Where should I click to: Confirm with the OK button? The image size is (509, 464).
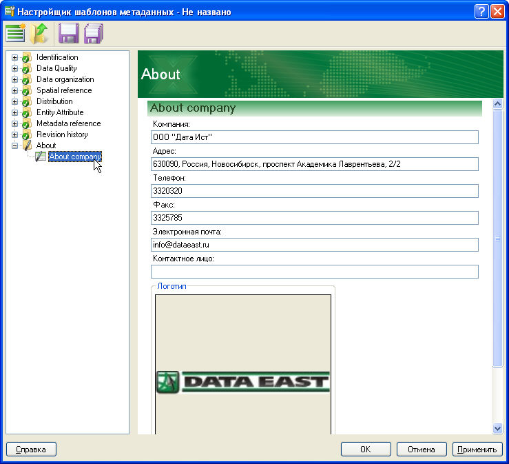[x=366, y=450]
